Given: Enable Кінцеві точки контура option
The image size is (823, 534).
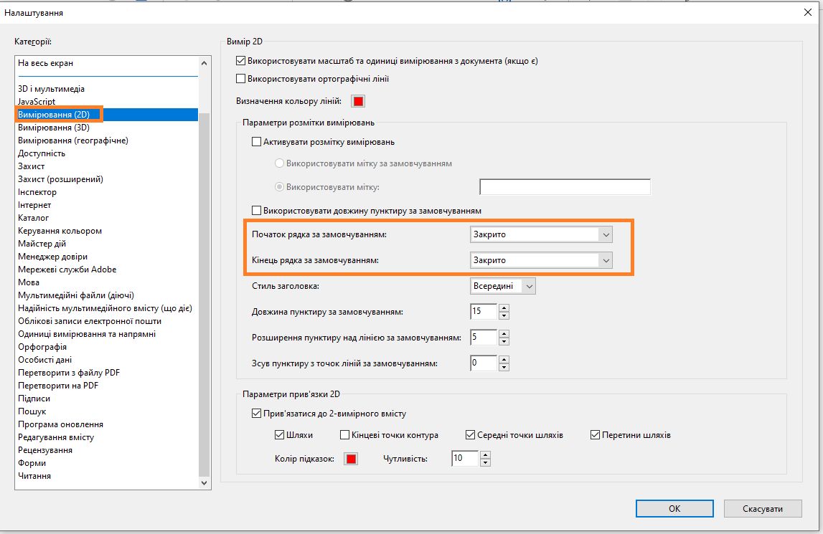Looking at the screenshot, I should tap(344, 434).
